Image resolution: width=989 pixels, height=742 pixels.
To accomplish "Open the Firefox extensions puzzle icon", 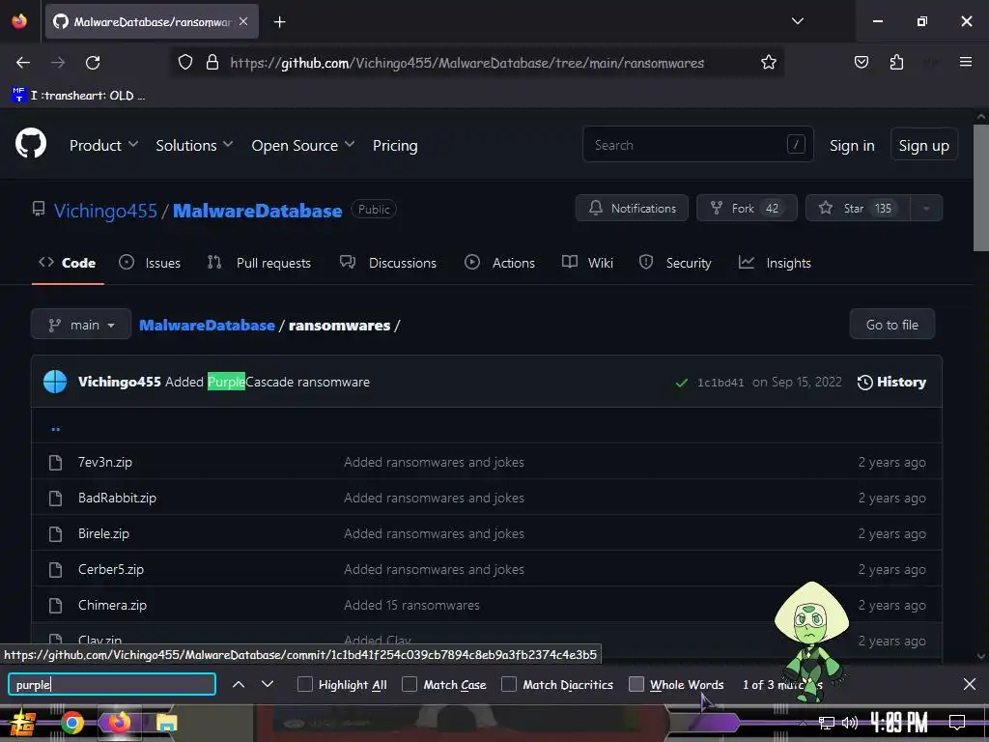I will [896, 62].
